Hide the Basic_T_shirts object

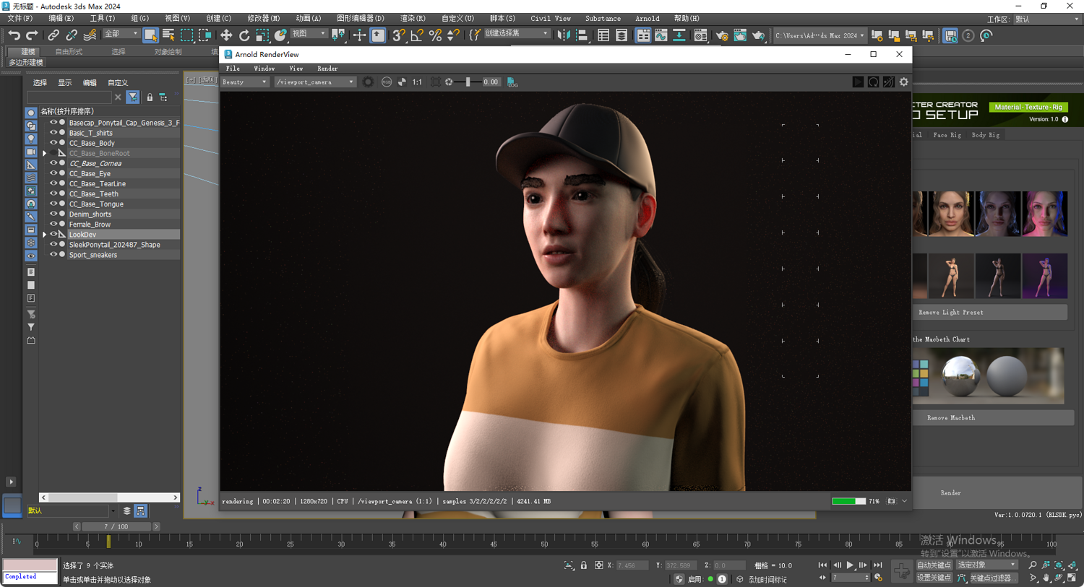pos(53,133)
